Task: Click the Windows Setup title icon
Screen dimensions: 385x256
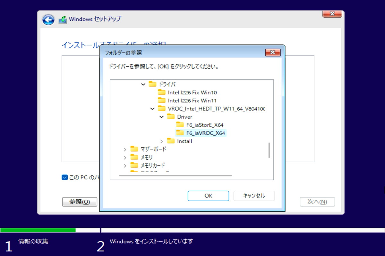Action: (x=63, y=20)
